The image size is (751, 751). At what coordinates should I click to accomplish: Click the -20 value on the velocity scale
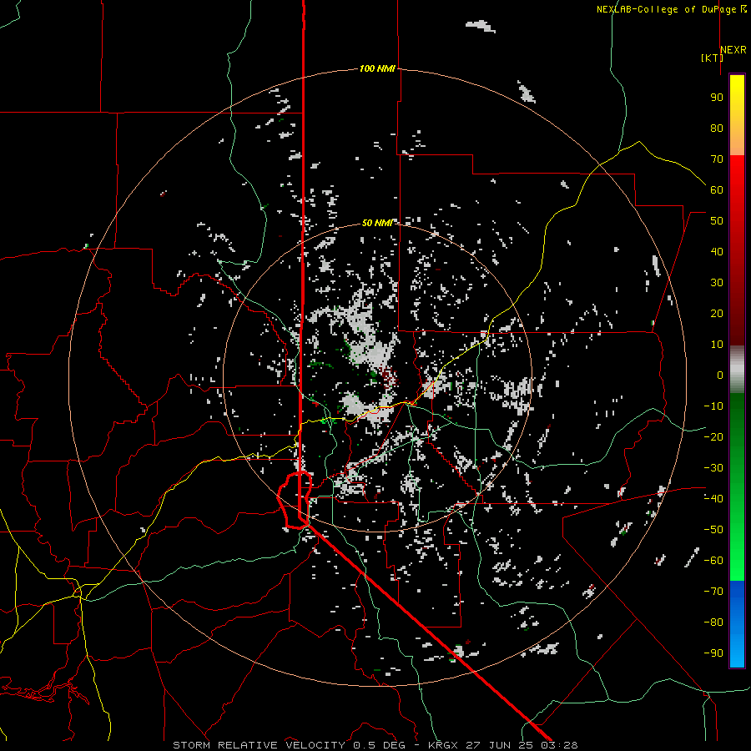click(x=713, y=436)
